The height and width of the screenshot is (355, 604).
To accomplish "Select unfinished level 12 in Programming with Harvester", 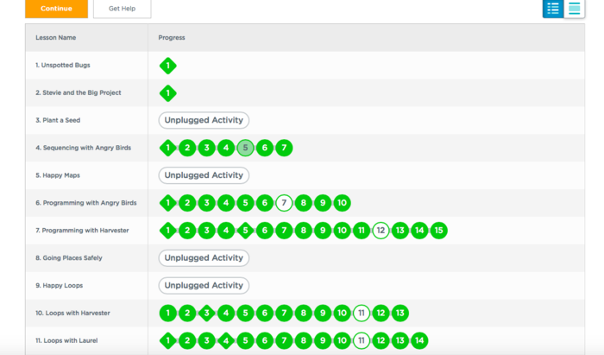I will click(381, 231).
